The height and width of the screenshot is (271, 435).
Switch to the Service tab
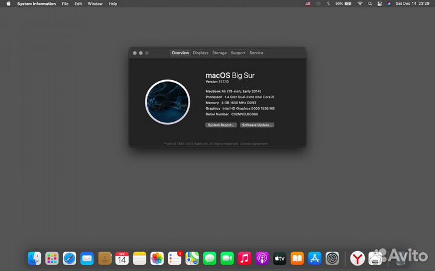[x=256, y=53]
